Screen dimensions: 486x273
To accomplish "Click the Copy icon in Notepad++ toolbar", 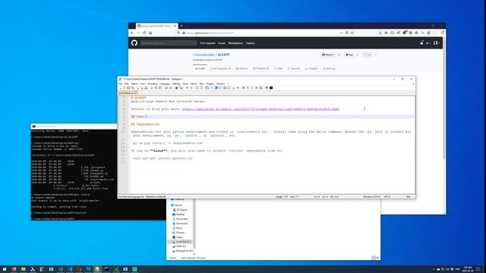I will [156, 88].
